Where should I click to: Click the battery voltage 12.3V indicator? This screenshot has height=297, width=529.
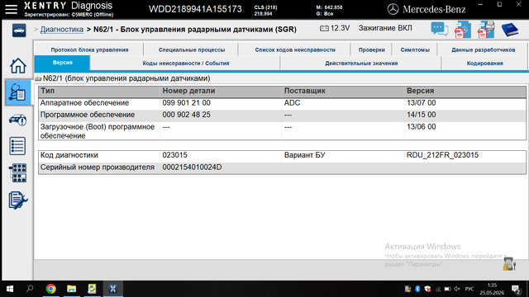[x=335, y=28]
